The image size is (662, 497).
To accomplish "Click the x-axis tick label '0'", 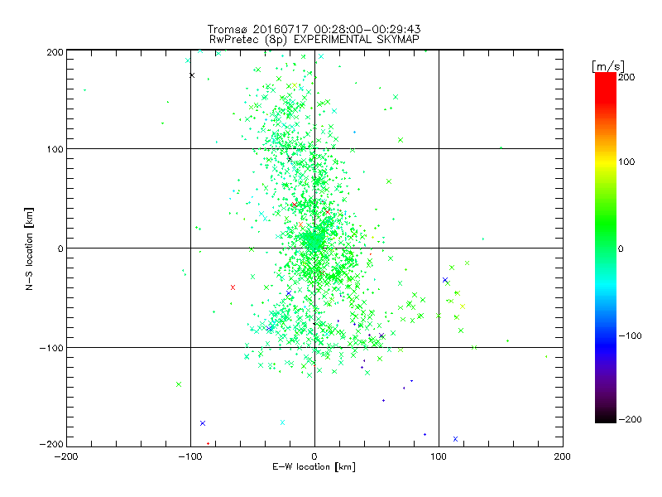I will pos(314,457).
